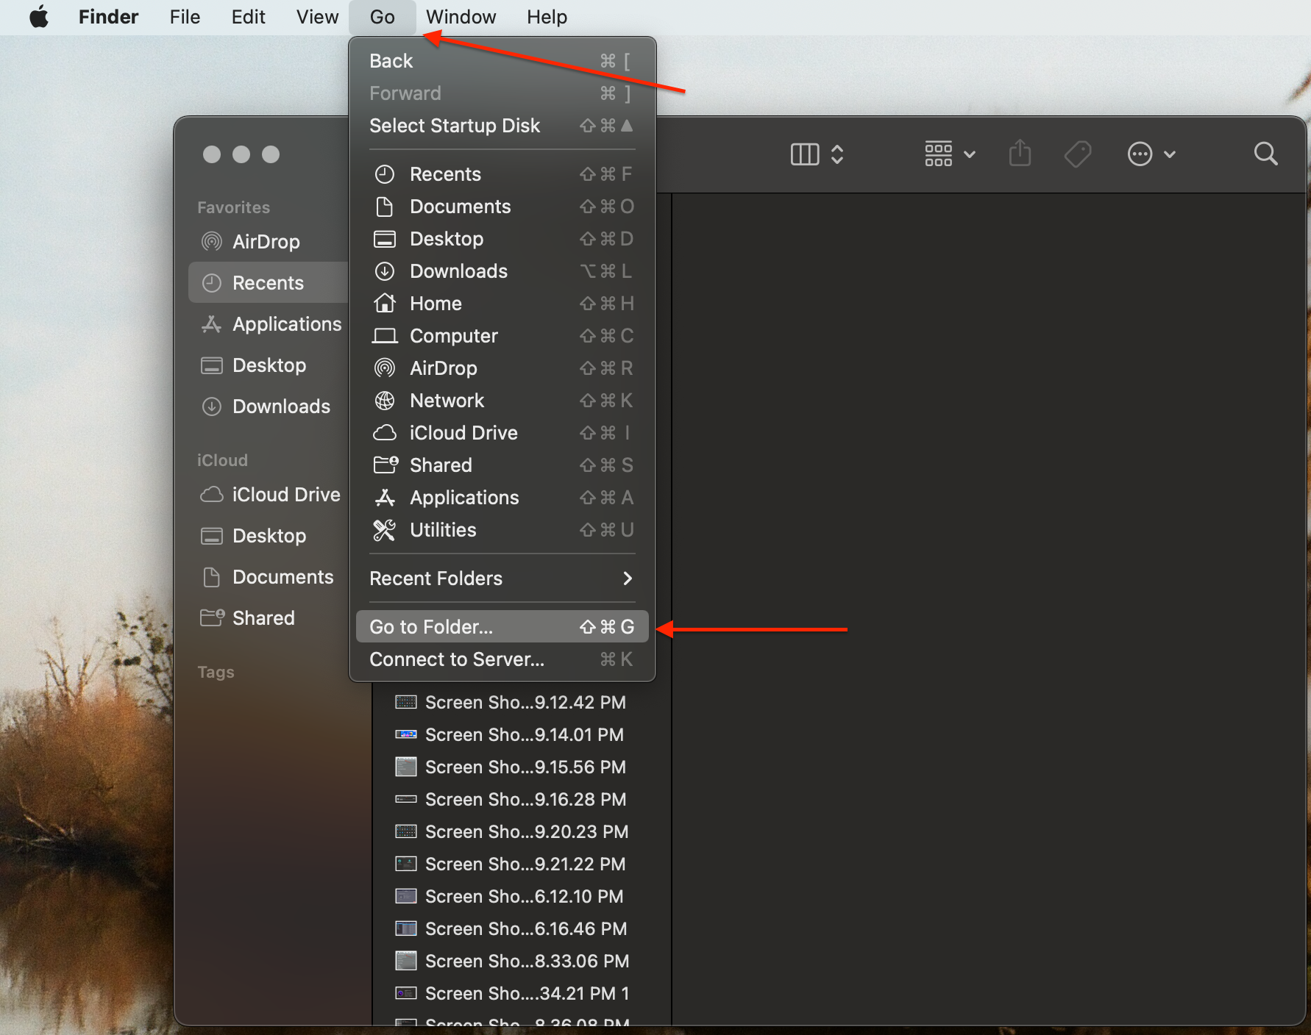Choose Go to Folder… menu item

click(502, 627)
